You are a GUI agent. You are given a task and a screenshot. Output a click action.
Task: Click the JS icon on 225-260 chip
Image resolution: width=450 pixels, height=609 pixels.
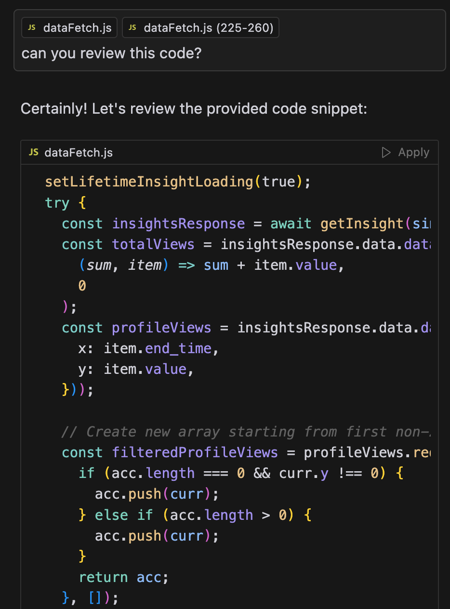(132, 28)
